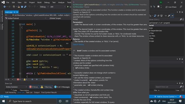Start debugging with the green play icon
The height and width of the screenshot is (104, 185).
pyautogui.click(x=68, y=7)
